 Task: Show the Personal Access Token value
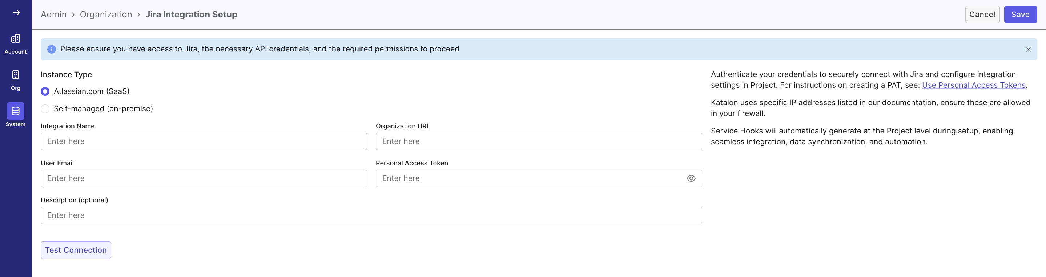tap(691, 179)
